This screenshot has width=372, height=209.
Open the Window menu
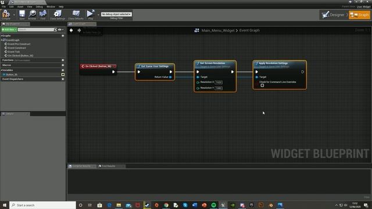[x=51, y=6]
